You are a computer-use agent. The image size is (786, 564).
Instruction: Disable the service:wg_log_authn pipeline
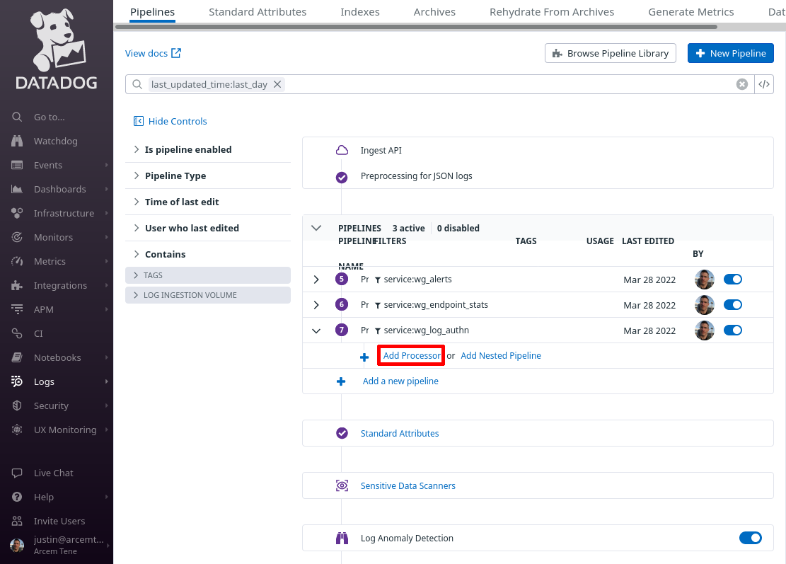733,330
